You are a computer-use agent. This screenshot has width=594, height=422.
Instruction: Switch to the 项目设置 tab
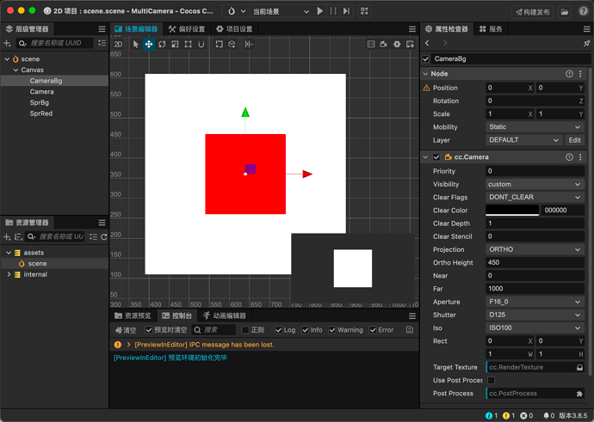click(x=234, y=29)
